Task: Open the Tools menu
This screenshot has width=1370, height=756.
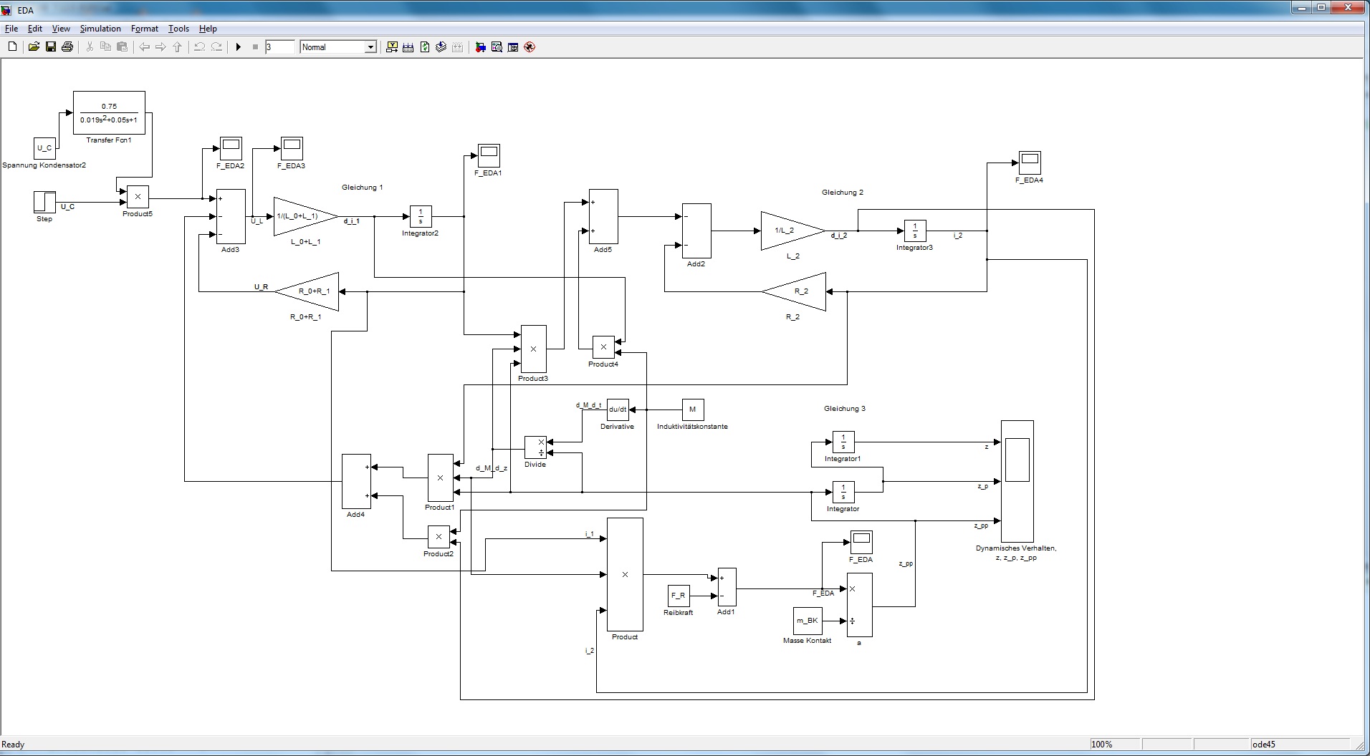Action: coord(178,29)
